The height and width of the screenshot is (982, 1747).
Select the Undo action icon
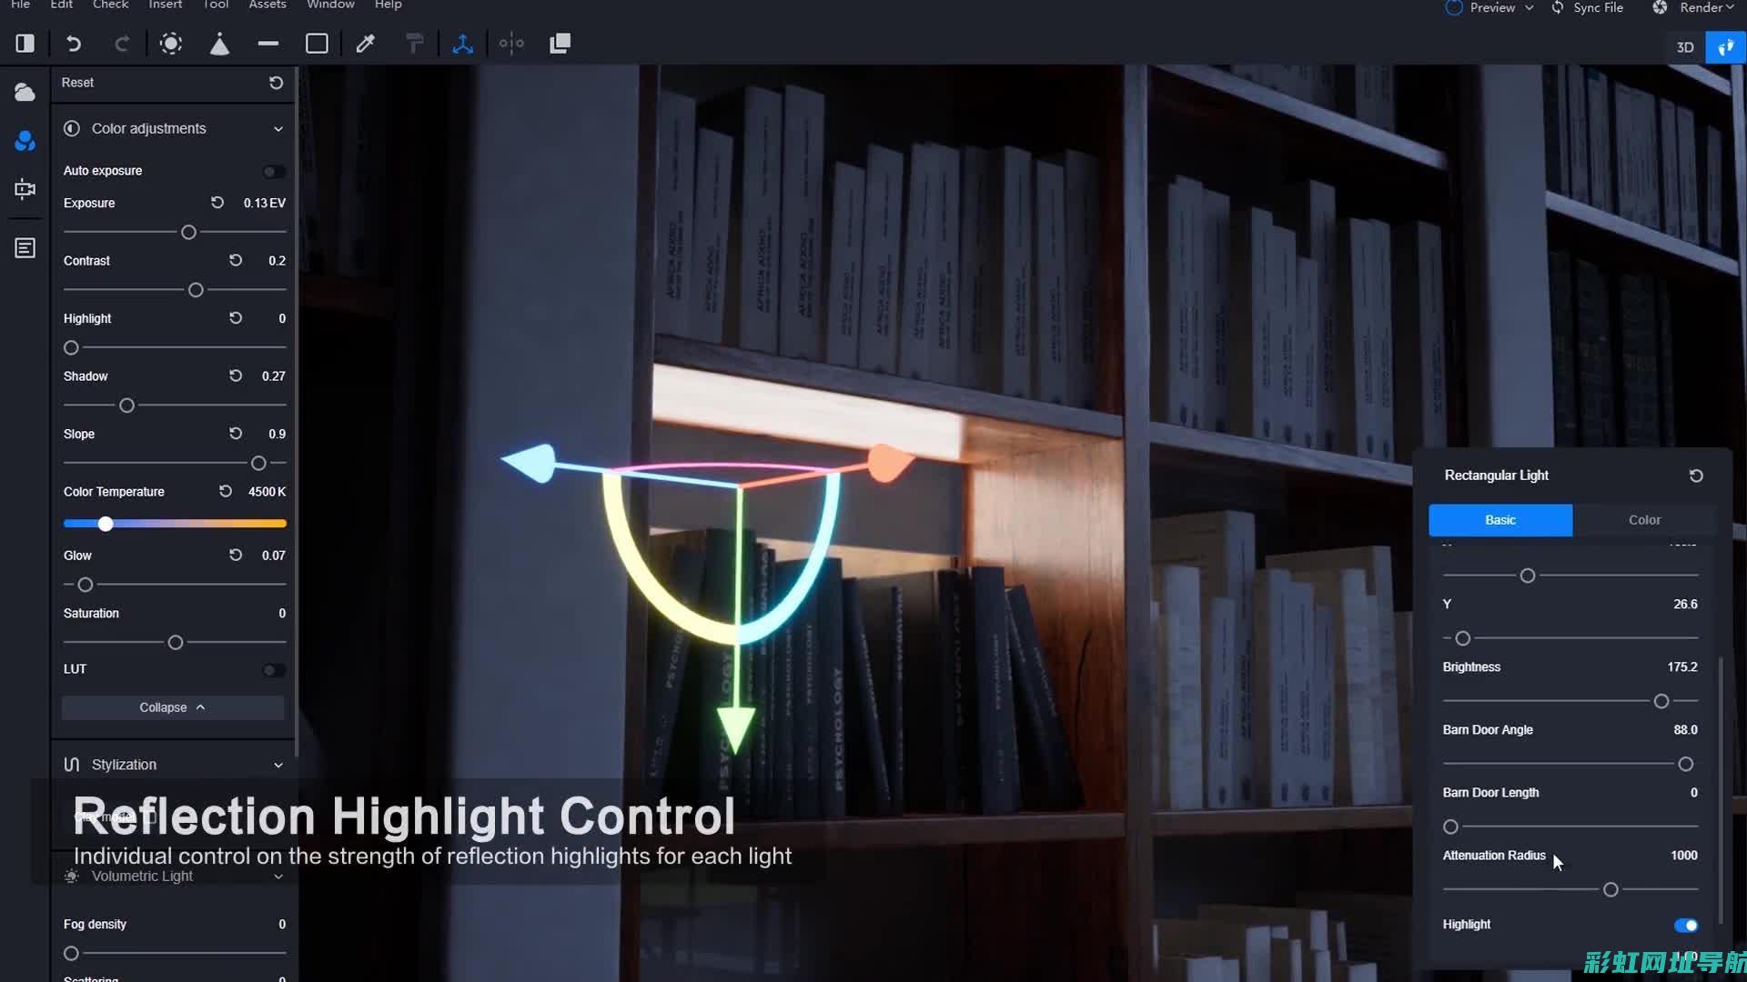(73, 45)
